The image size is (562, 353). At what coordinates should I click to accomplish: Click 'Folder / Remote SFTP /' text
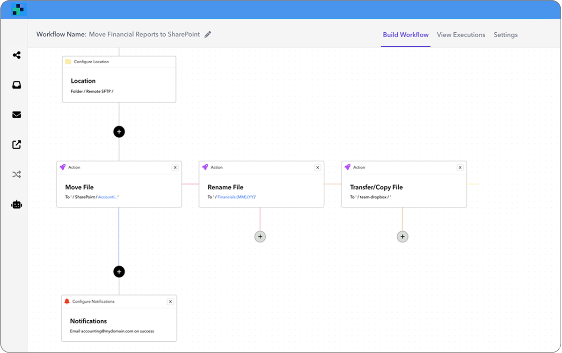92,91
